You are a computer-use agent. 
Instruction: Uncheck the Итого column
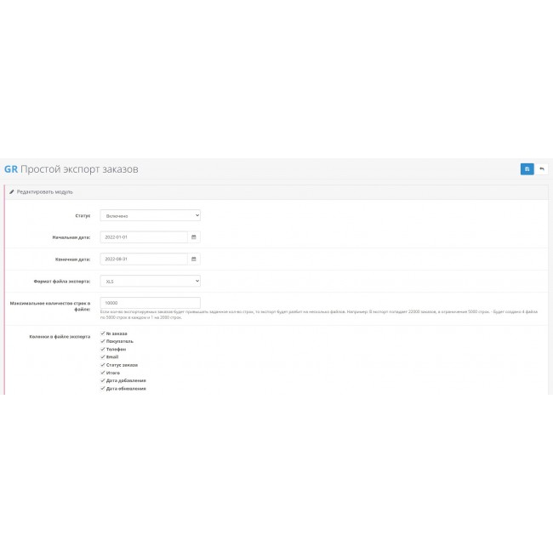click(x=102, y=373)
